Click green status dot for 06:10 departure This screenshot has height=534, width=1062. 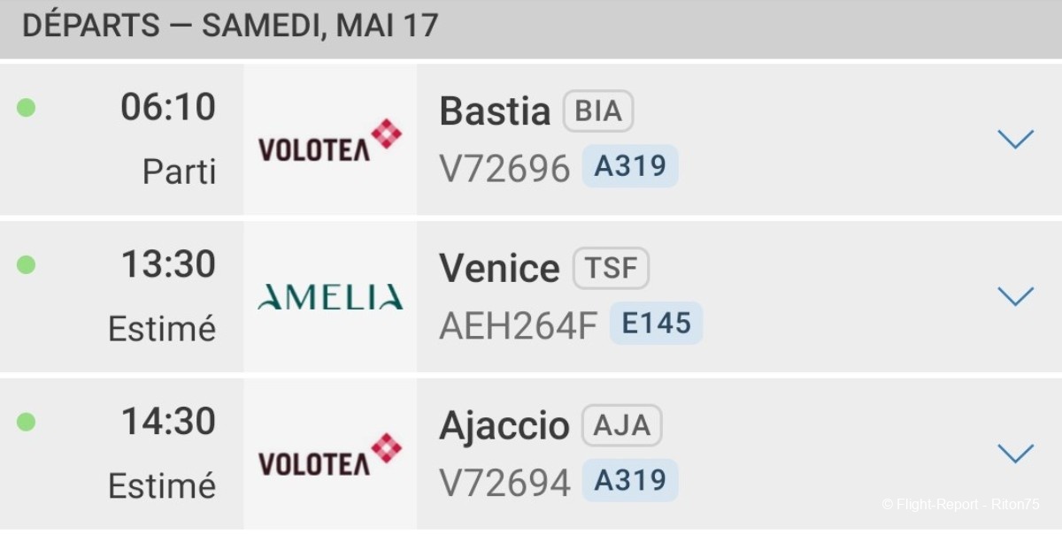point(26,108)
